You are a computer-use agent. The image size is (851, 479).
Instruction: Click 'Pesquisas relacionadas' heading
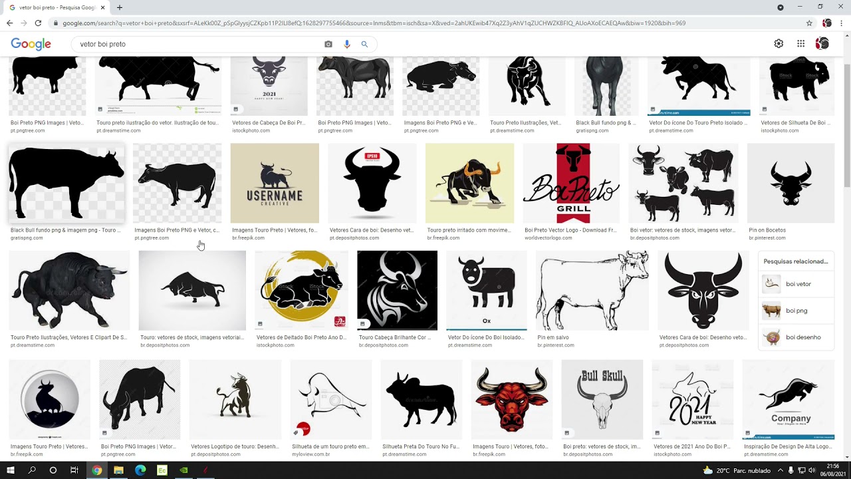click(x=796, y=261)
